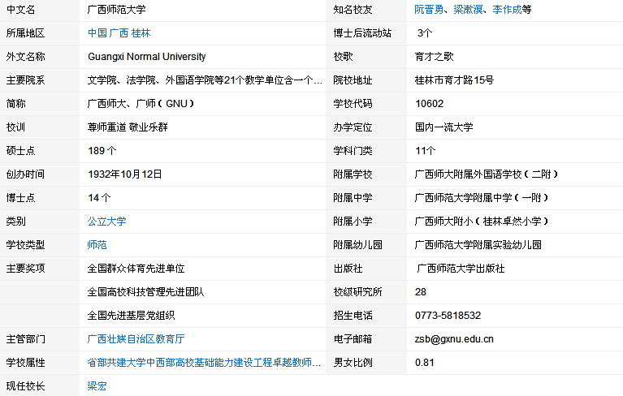Click the founding date 1932年10月12日
Viewport: 623px width, 396px height.
point(125,174)
